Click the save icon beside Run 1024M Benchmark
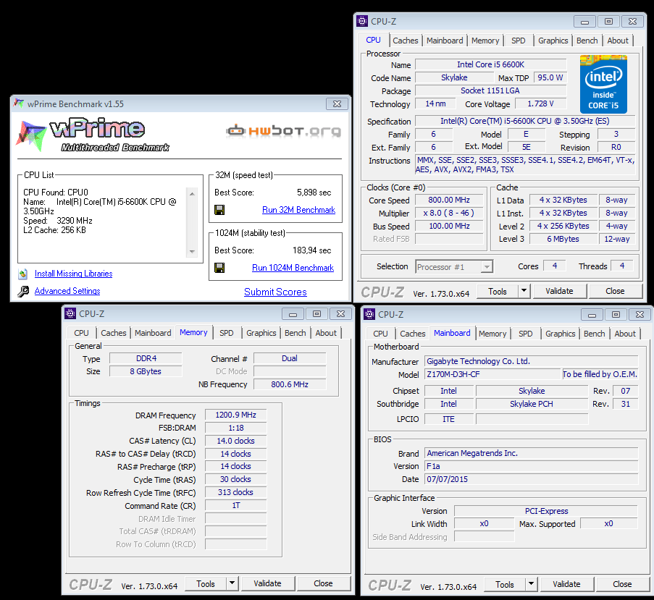Screen dimensions: 654x600 click(219, 268)
